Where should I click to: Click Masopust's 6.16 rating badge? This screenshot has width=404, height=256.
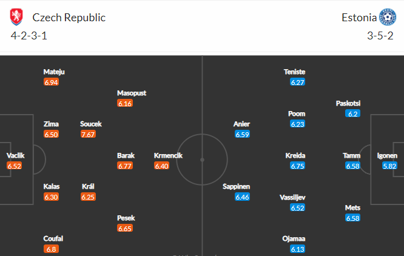(x=125, y=104)
